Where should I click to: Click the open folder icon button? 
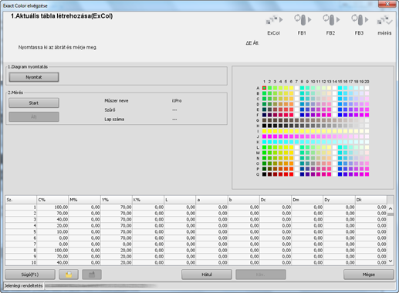tap(69, 274)
